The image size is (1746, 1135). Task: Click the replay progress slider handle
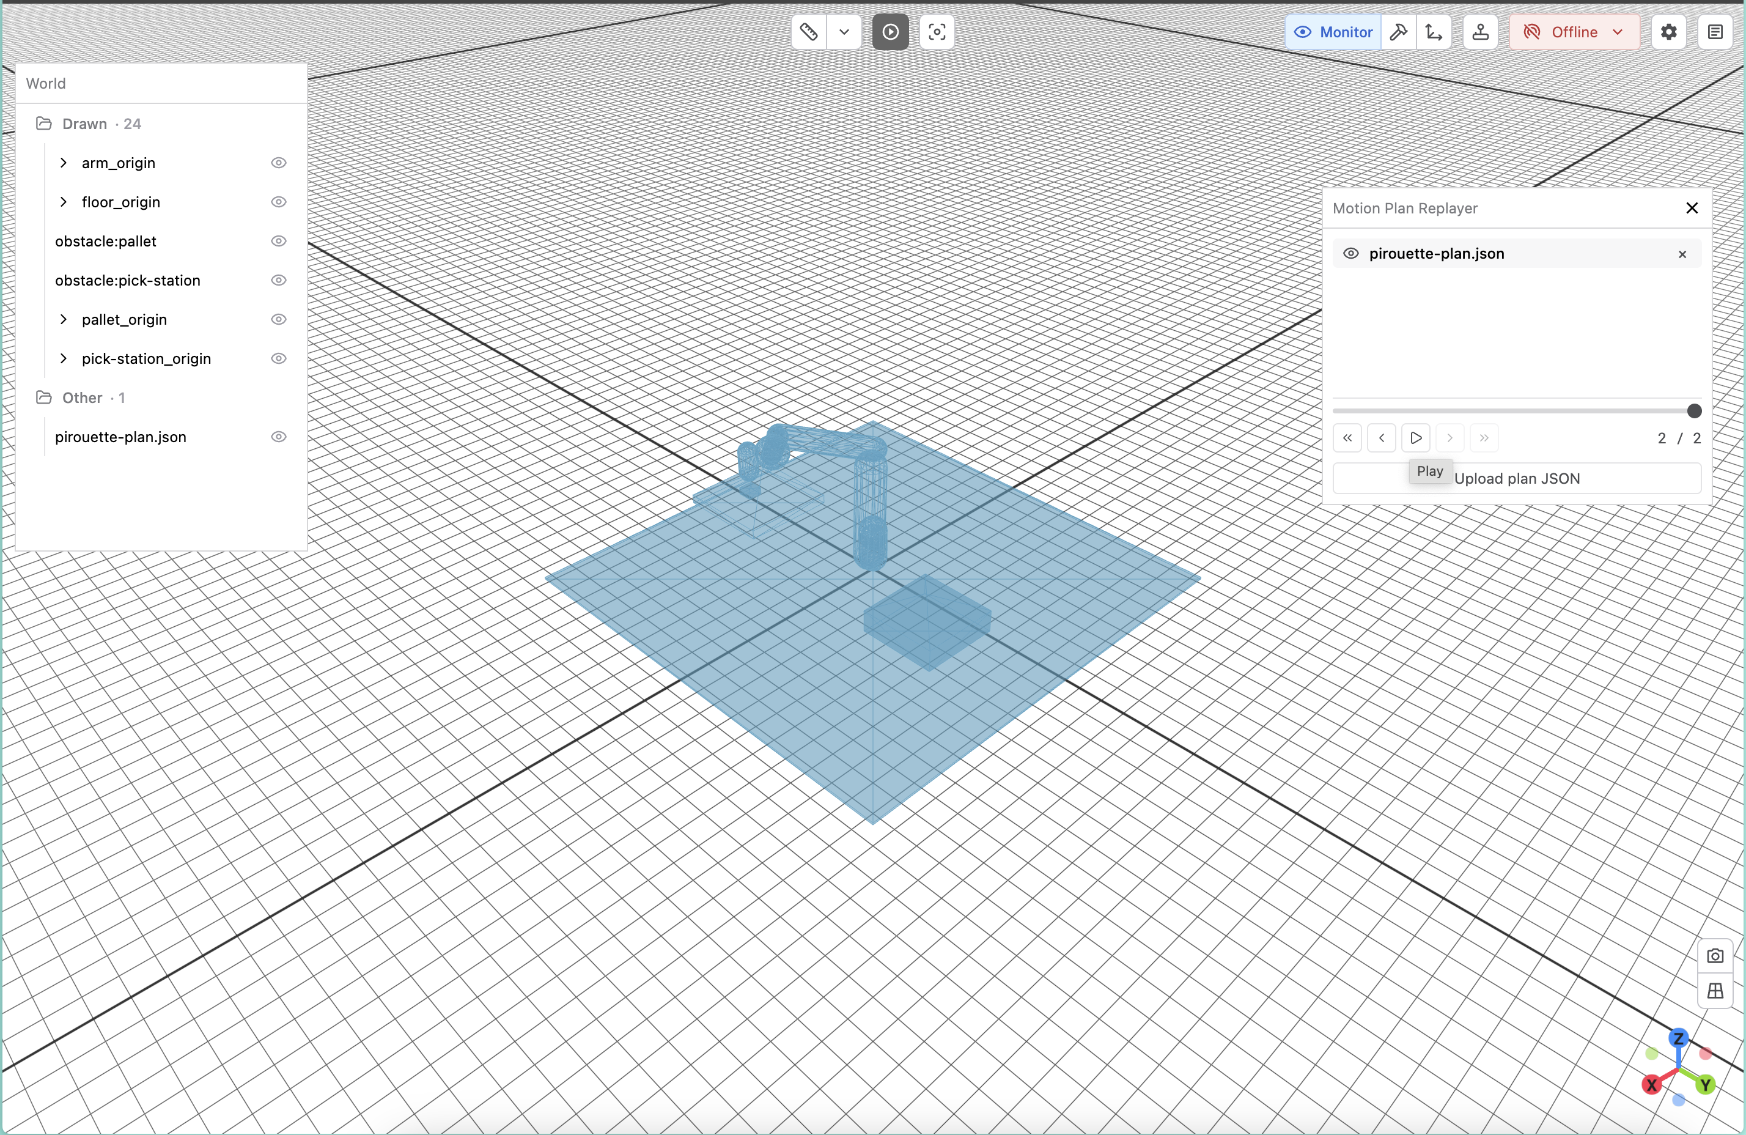(1694, 411)
